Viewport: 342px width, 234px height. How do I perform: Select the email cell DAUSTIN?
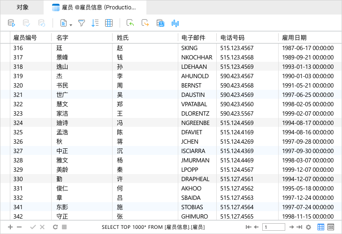pos(197,95)
